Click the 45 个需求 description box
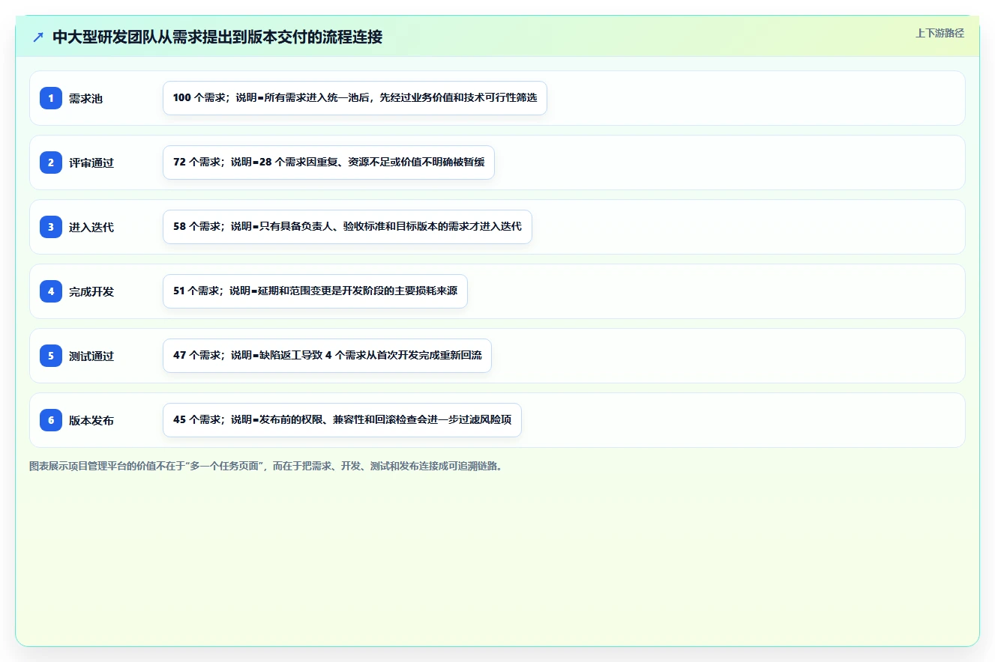Viewport: 995px width, 662px height. [342, 420]
